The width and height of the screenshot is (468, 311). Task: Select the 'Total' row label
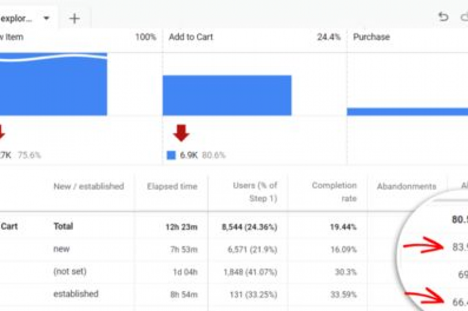63,226
